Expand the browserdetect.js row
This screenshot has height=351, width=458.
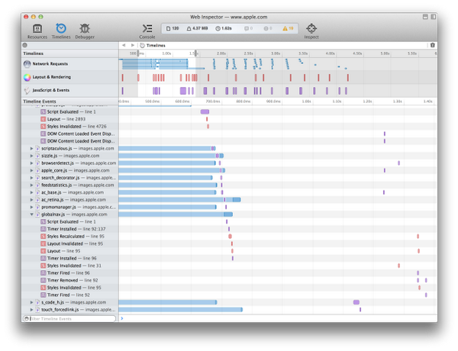31,163
